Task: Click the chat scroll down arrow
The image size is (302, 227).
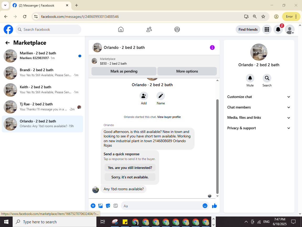Action: (x=217, y=196)
